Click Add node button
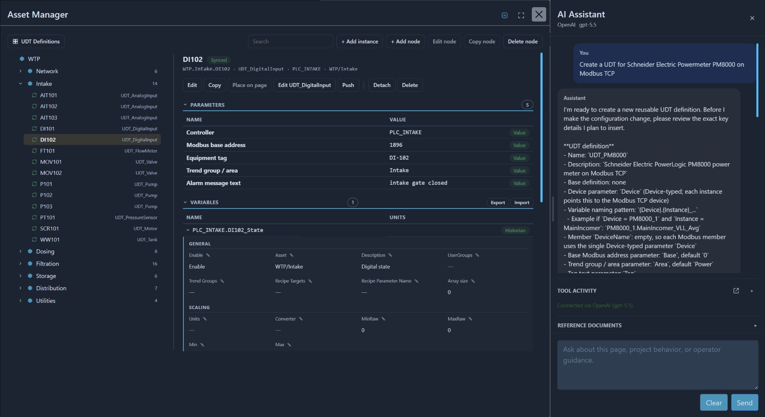 tap(405, 41)
